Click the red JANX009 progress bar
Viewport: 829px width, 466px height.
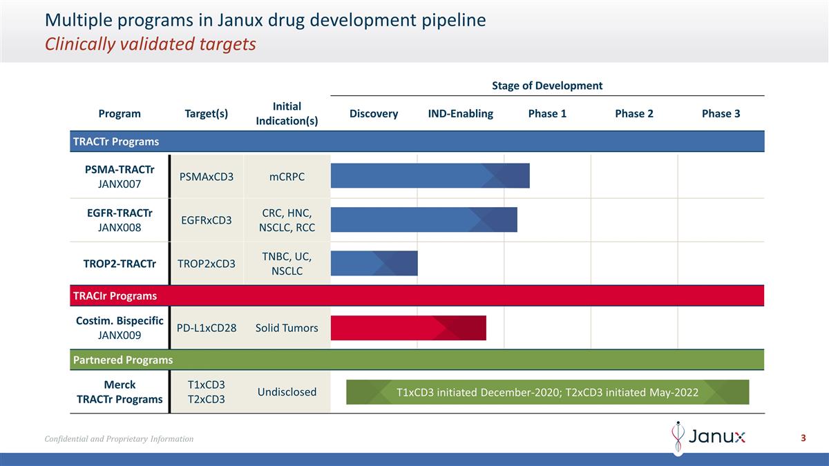pyautogui.click(x=408, y=328)
